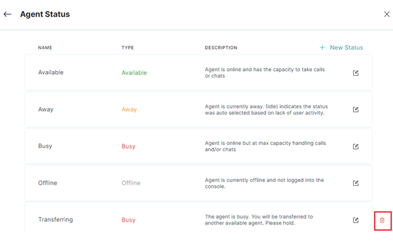This screenshot has width=393, height=244.
Task: Edit the Away status
Action: [356, 110]
